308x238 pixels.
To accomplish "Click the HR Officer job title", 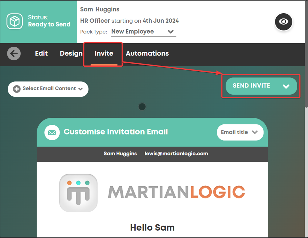I will click(x=95, y=21).
